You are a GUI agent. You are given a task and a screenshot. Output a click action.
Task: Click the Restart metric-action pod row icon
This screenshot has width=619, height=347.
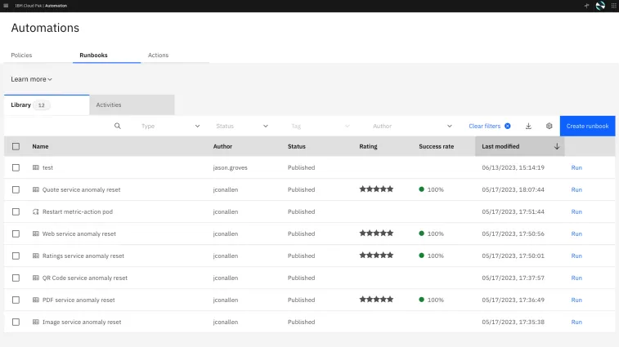point(35,211)
